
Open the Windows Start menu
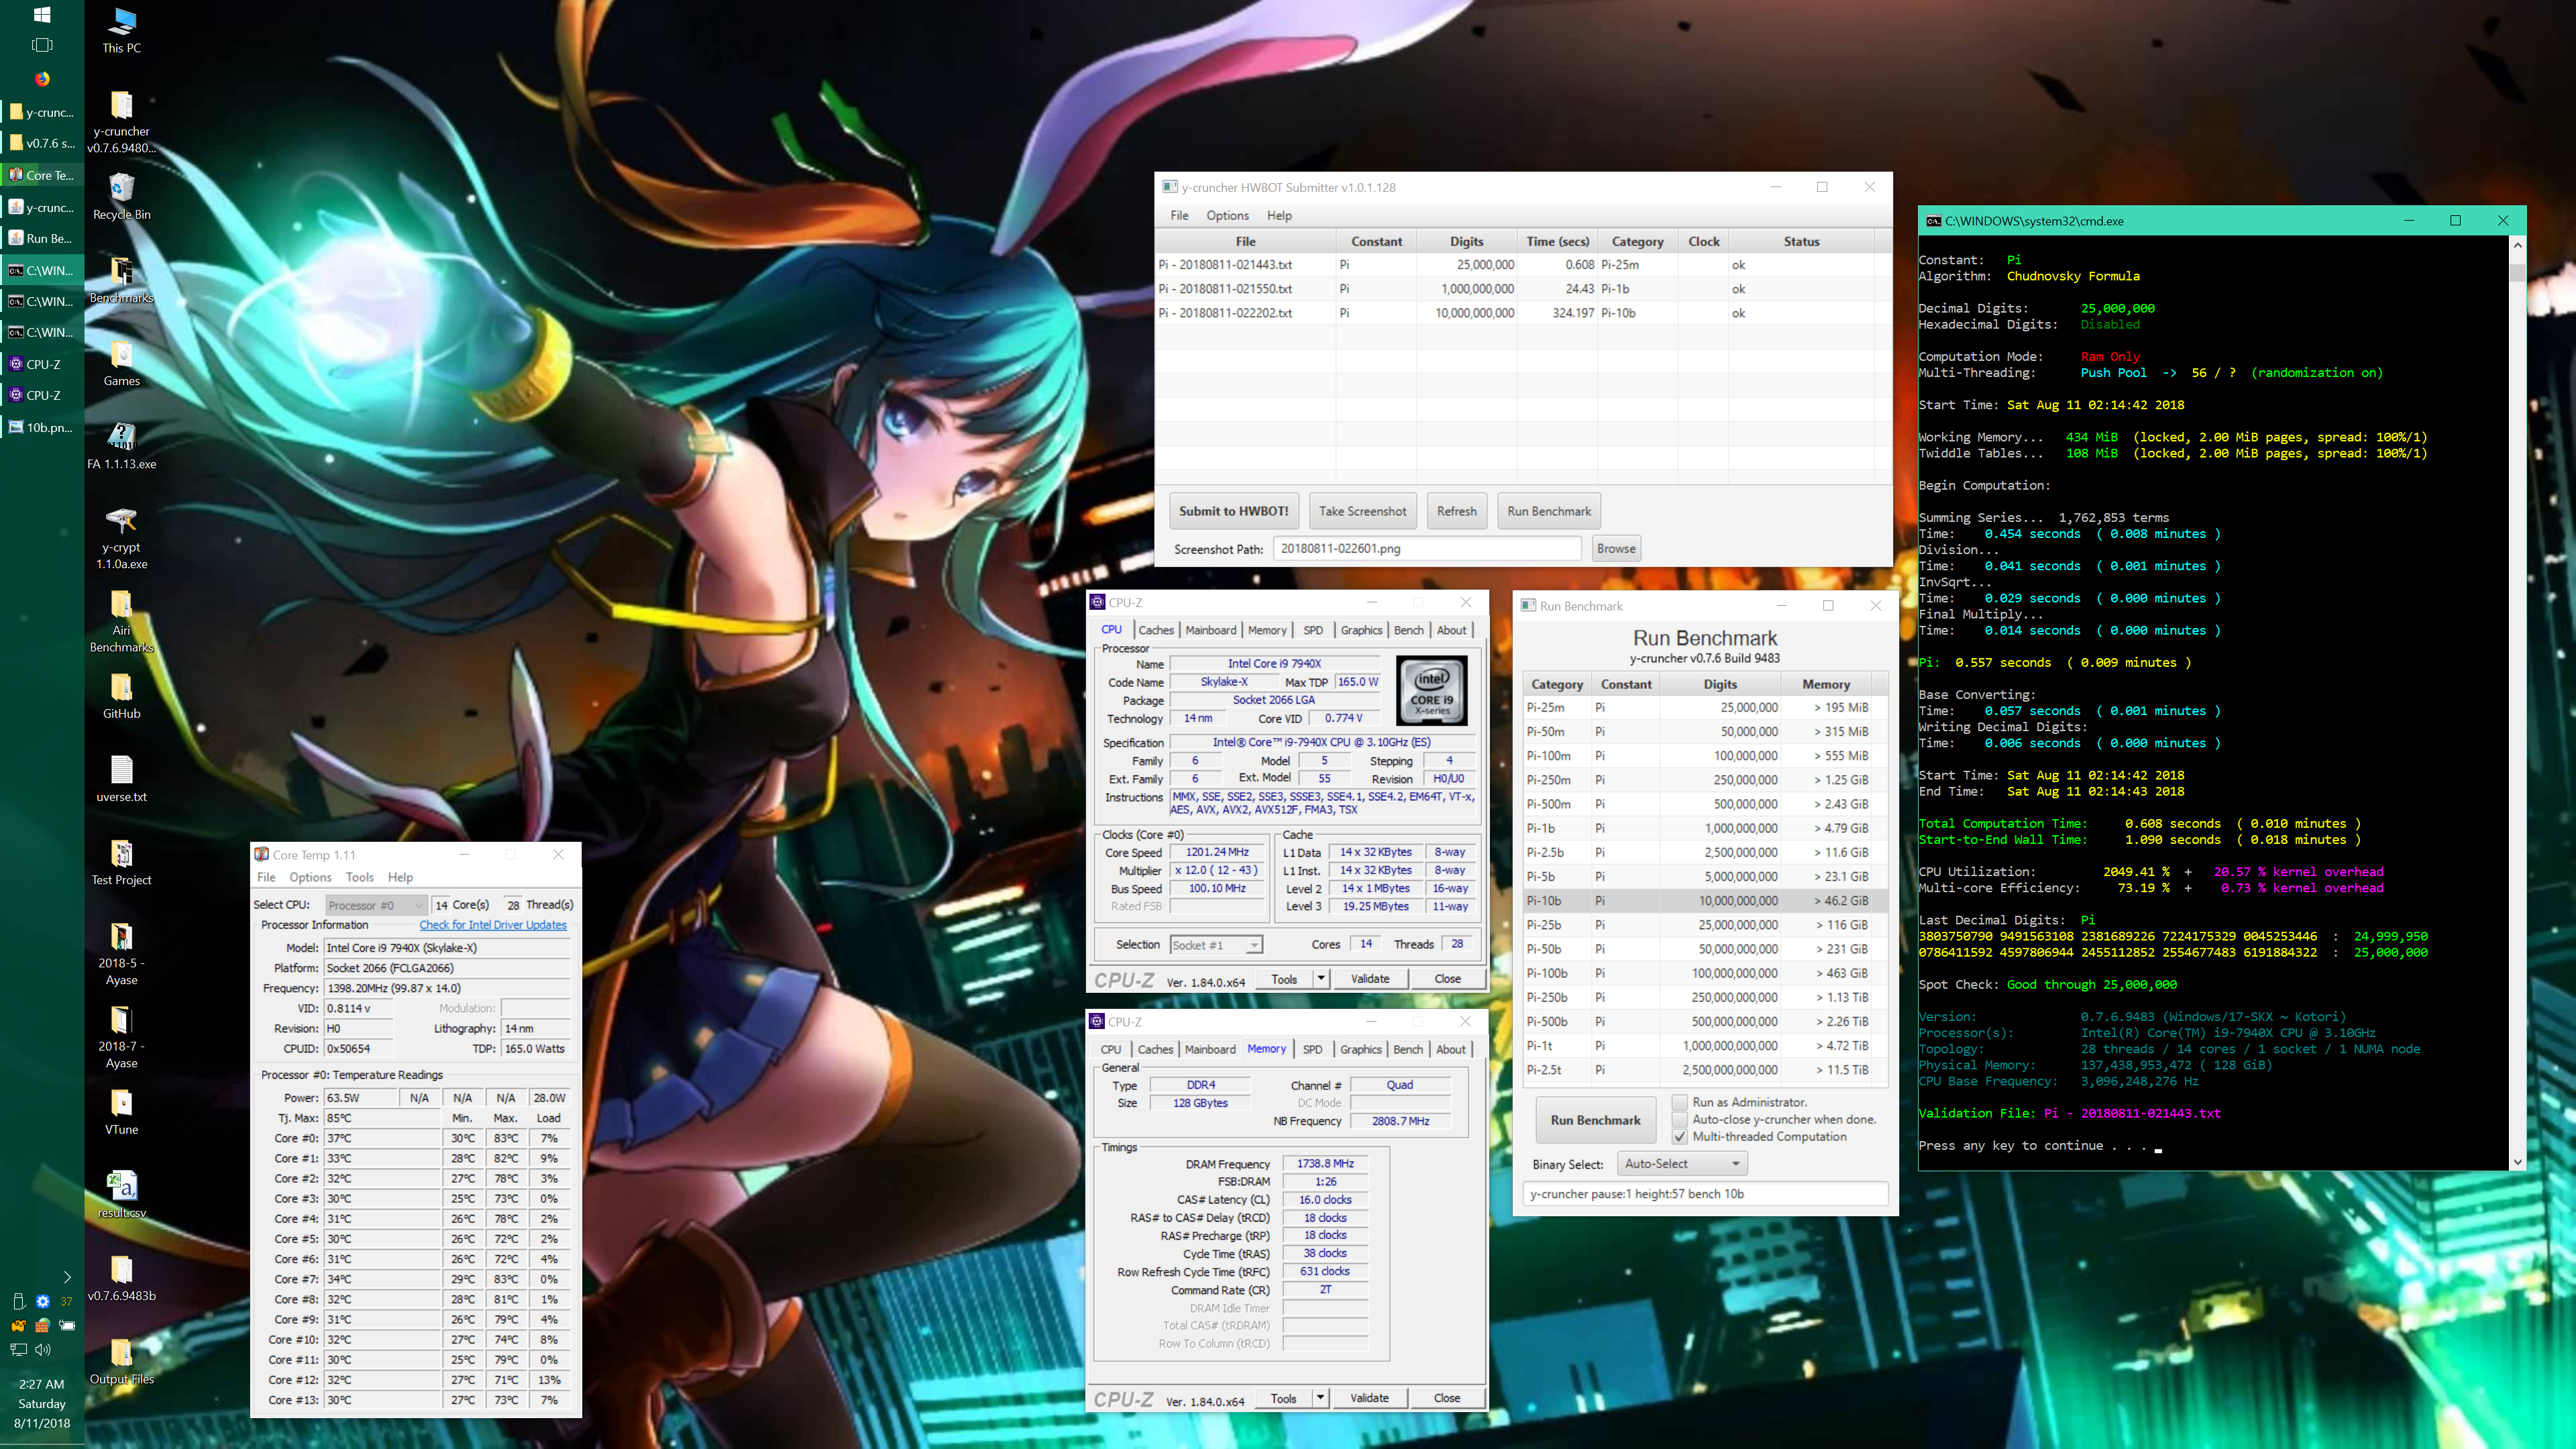click(42, 15)
